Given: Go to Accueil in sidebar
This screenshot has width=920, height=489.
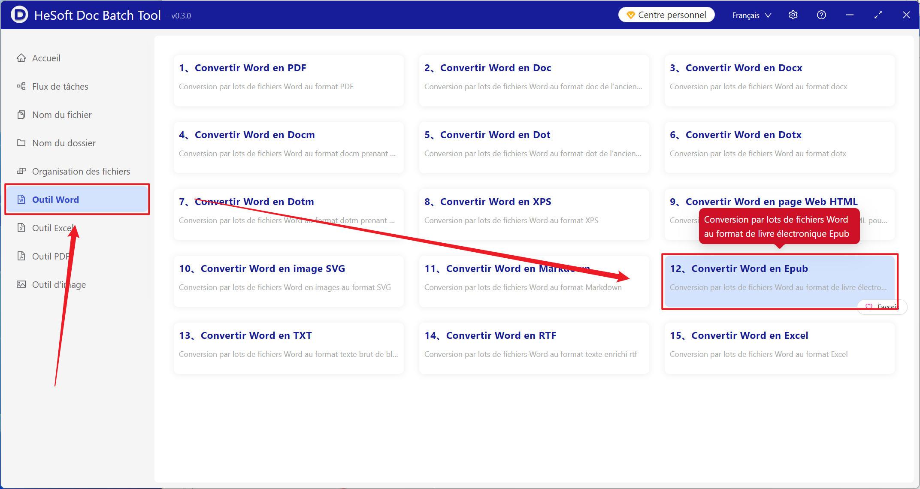Looking at the screenshot, I should pos(77,58).
